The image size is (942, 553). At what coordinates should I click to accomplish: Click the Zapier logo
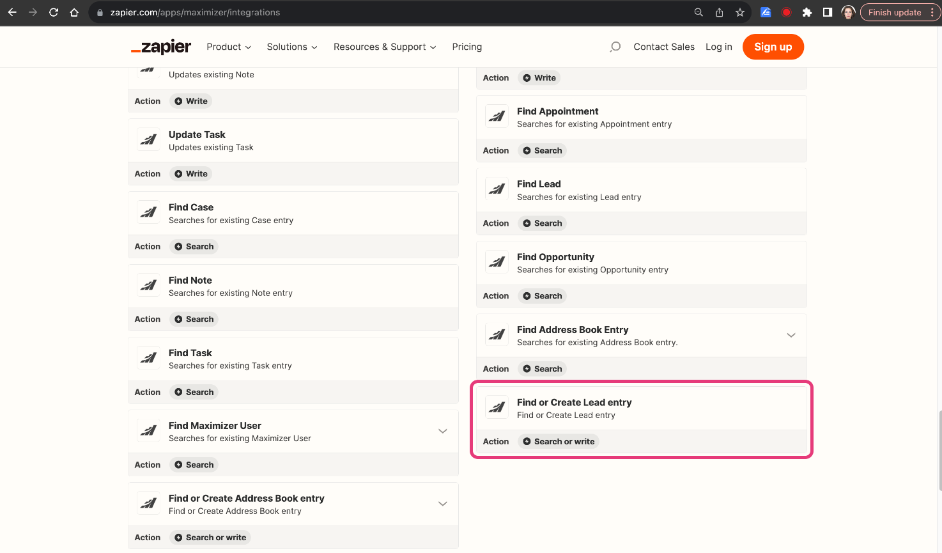pyautogui.click(x=161, y=47)
